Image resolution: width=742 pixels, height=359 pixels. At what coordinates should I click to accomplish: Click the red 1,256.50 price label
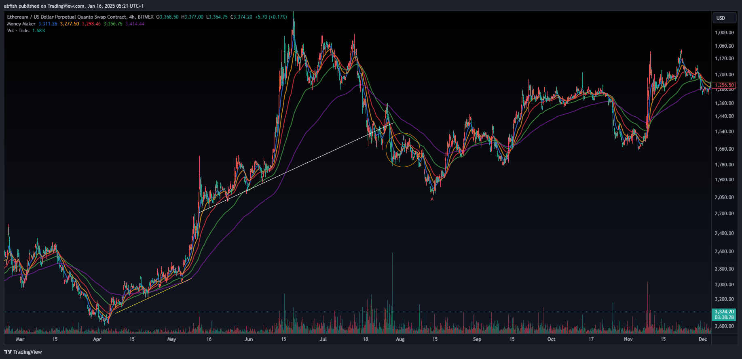[724, 85]
